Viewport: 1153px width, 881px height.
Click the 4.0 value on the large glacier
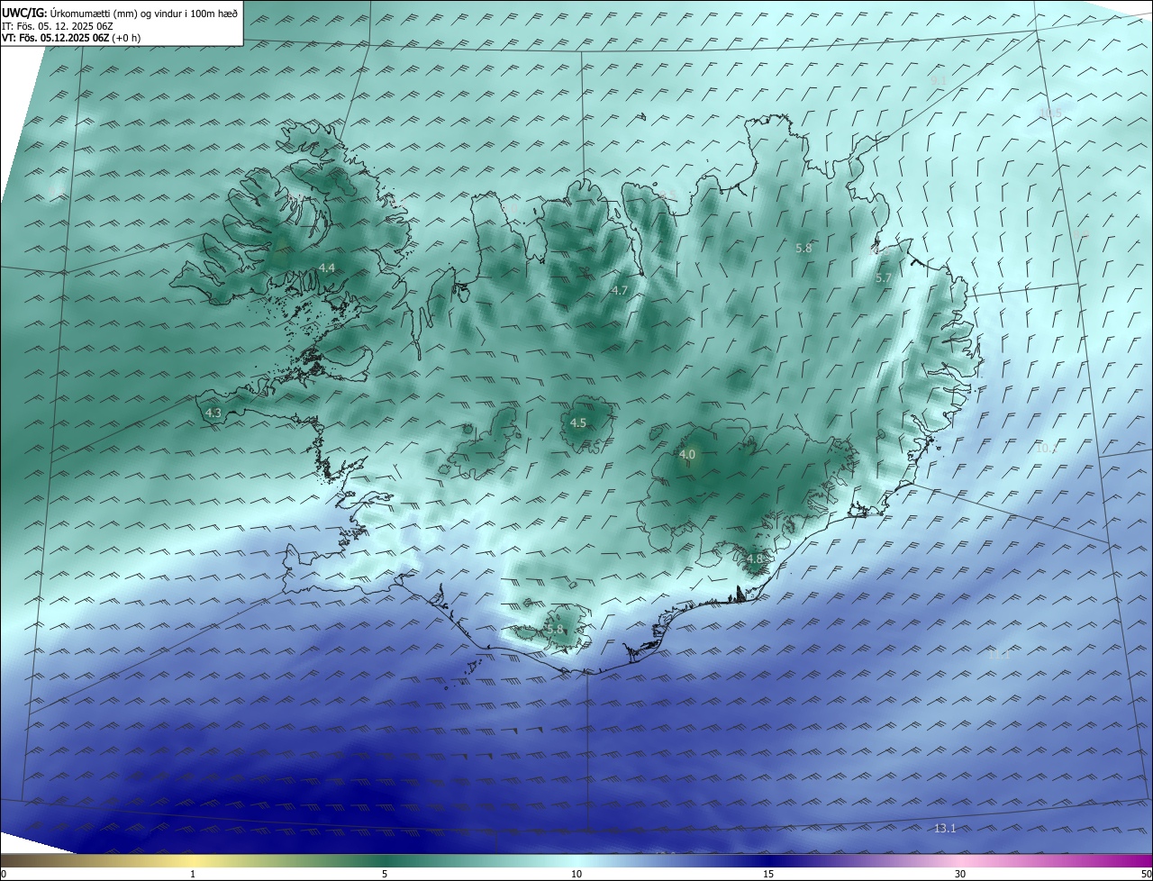[687, 455]
